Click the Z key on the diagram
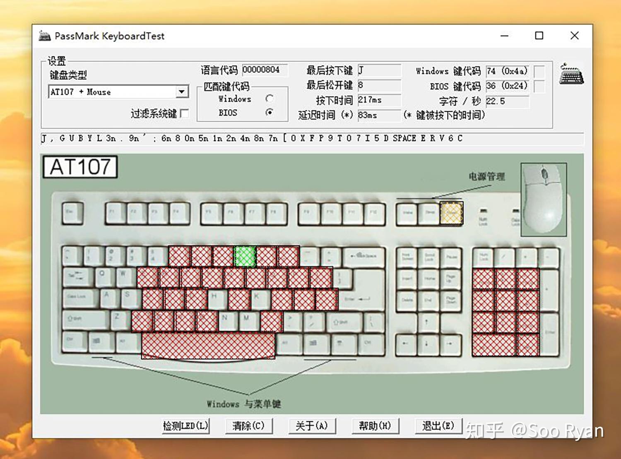 pos(120,320)
